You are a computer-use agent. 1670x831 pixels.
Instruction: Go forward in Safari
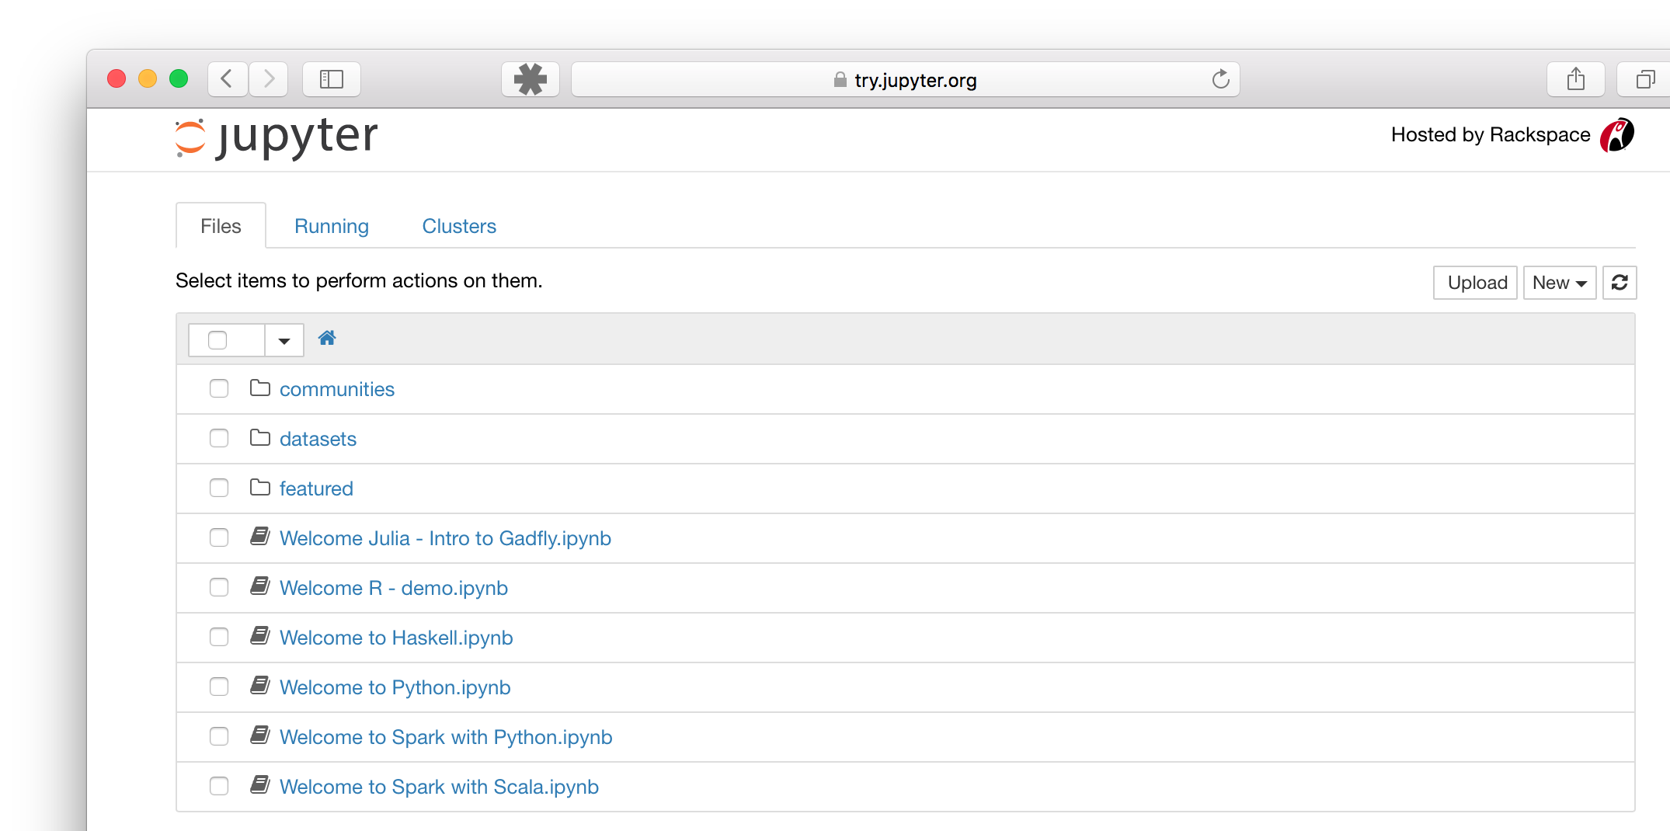point(269,79)
